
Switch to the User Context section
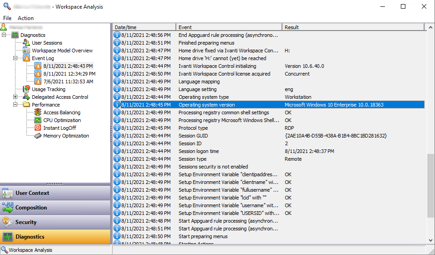coord(55,193)
